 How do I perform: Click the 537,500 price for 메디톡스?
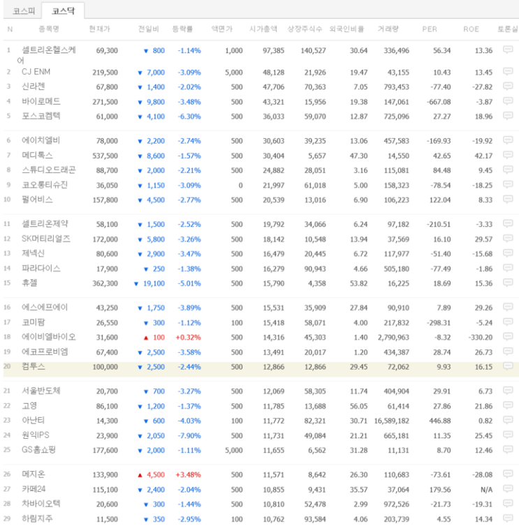pyautogui.click(x=105, y=156)
